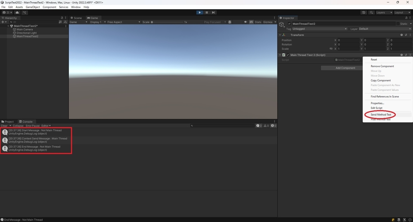Toggle Console info messages counter showing 3

click(x=259, y=126)
